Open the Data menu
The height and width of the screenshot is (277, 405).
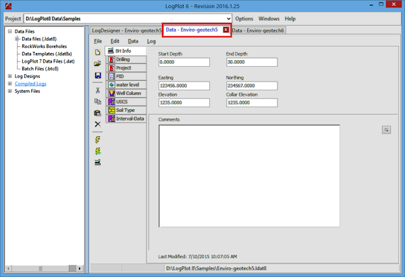pyautogui.click(x=133, y=41)
